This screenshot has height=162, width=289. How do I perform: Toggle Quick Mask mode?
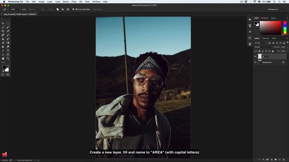click(x=3, y=75)
